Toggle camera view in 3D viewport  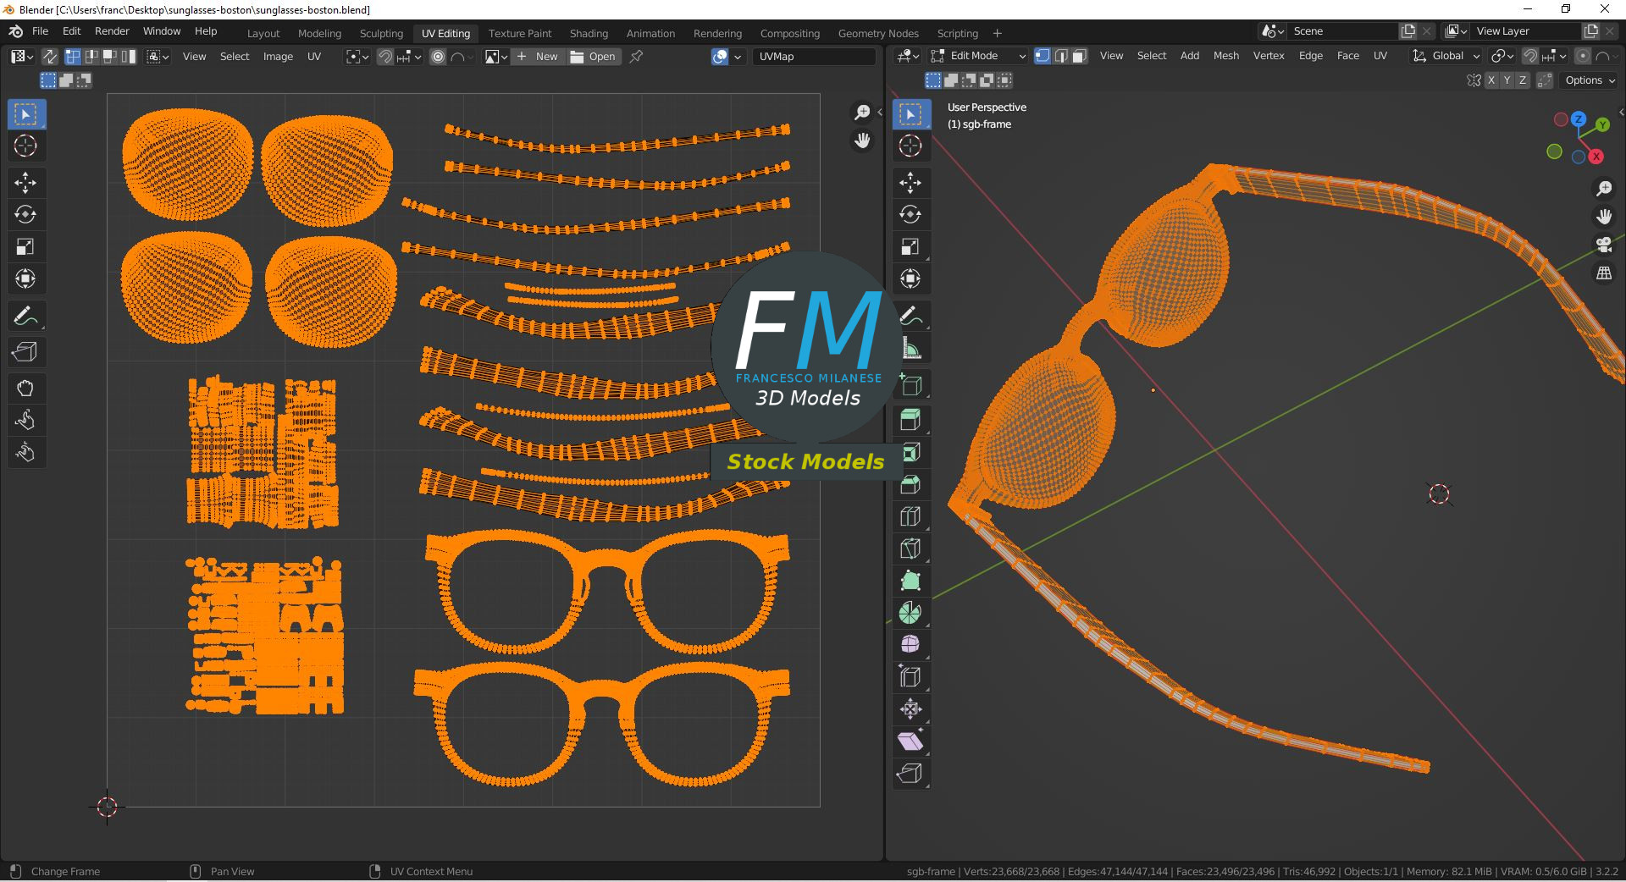(1604, 245)
